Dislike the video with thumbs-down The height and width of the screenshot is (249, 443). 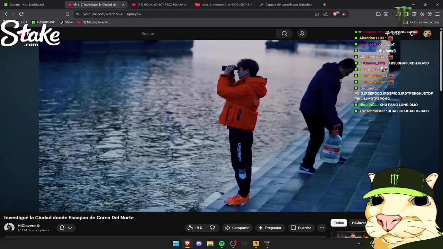pos(213,228)
